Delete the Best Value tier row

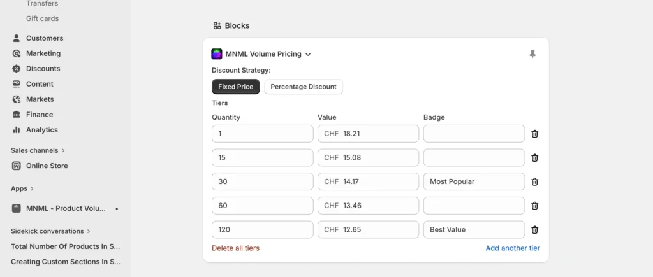tap(535, 230)
